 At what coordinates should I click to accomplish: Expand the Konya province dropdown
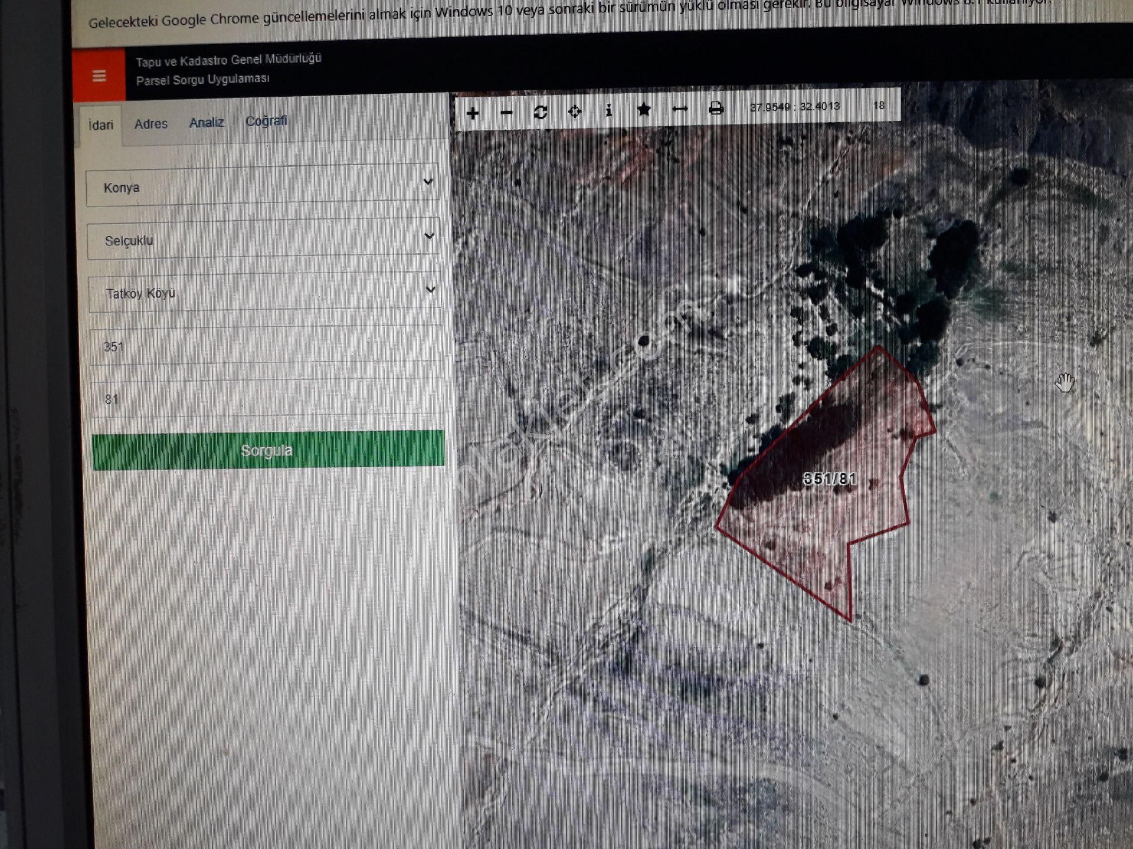(263, 185)
